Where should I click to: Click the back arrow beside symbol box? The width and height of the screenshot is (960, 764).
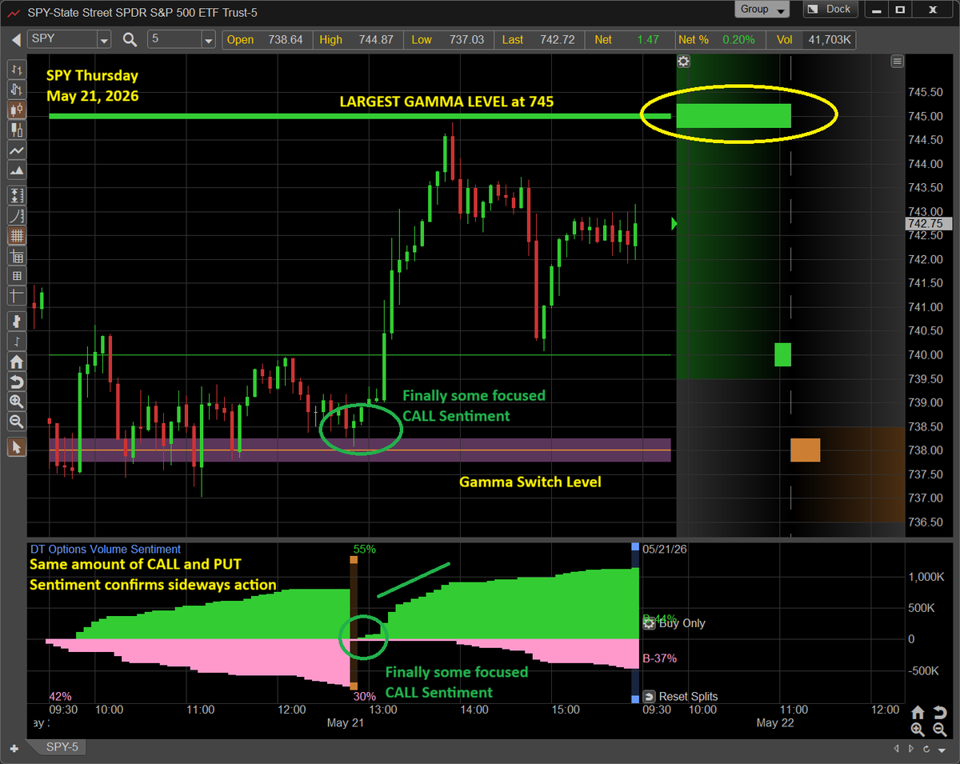click(x=15, y=39)
